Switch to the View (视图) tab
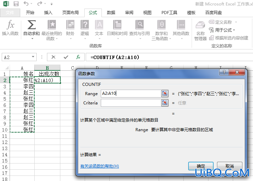 [x=147, y=13]
